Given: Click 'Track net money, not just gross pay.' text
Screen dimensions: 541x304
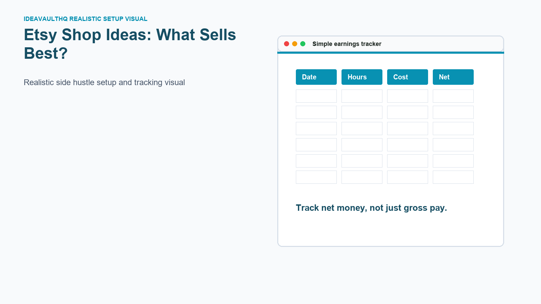Looking at the screenshot, I should [371, 208].
